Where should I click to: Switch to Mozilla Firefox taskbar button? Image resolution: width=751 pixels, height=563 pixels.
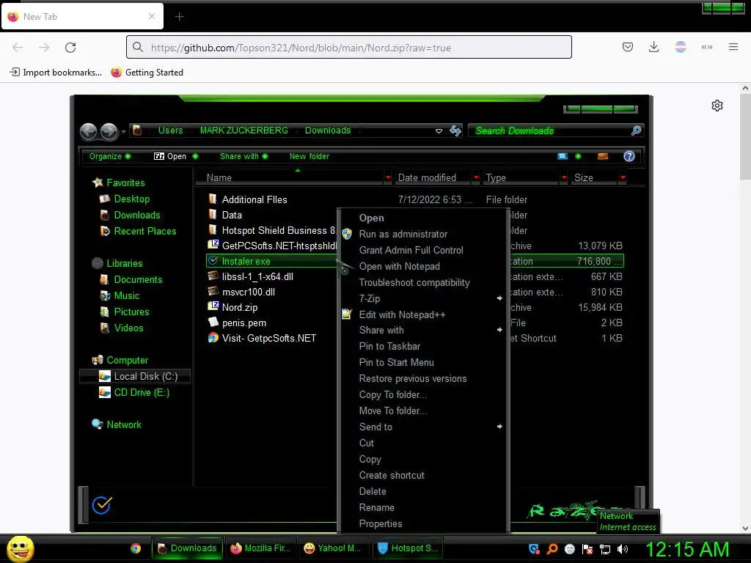[260, 548]
